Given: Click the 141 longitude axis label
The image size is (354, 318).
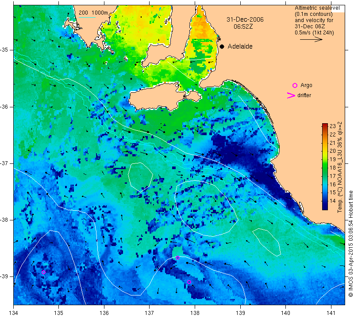Looking at the screenshot, I should pos(331,313).
